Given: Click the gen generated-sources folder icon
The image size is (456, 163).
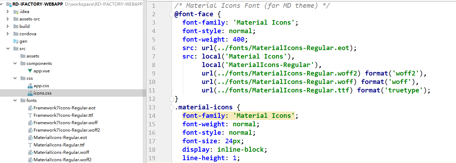Looking at the screenshot, I should pos(16,41).
